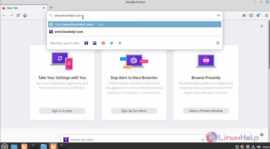The width and height of the screenshot is (270, 149).
Task: Click Stay Alert to Data Breaches heading
Action: (134, 78)
